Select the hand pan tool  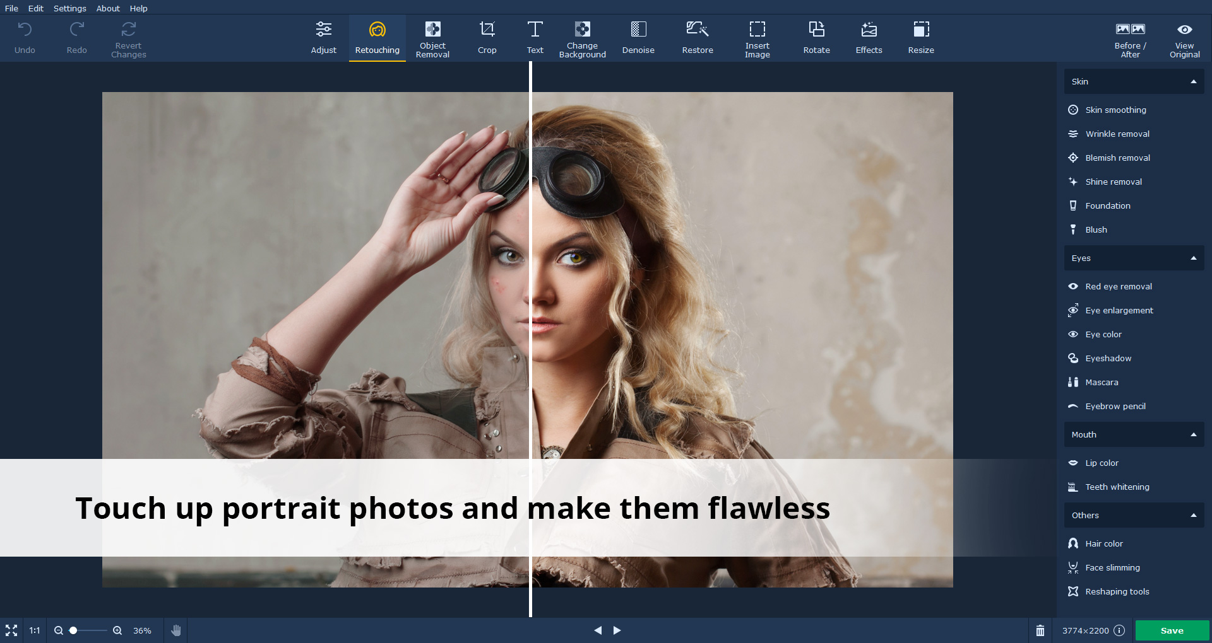pos(176,630)
